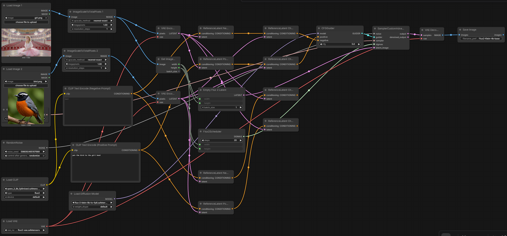Collapse the Load Diffusion Model node dot

71,194
